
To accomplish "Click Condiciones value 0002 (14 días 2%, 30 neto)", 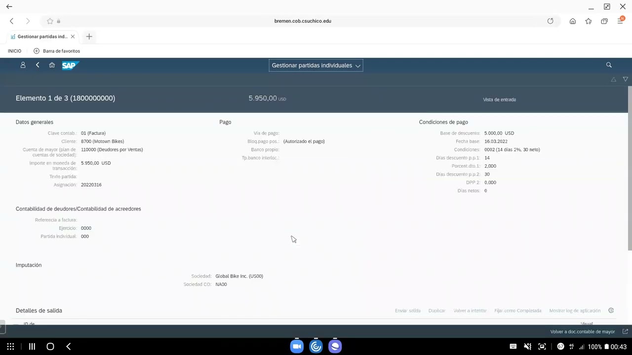I will coord(512,150).
